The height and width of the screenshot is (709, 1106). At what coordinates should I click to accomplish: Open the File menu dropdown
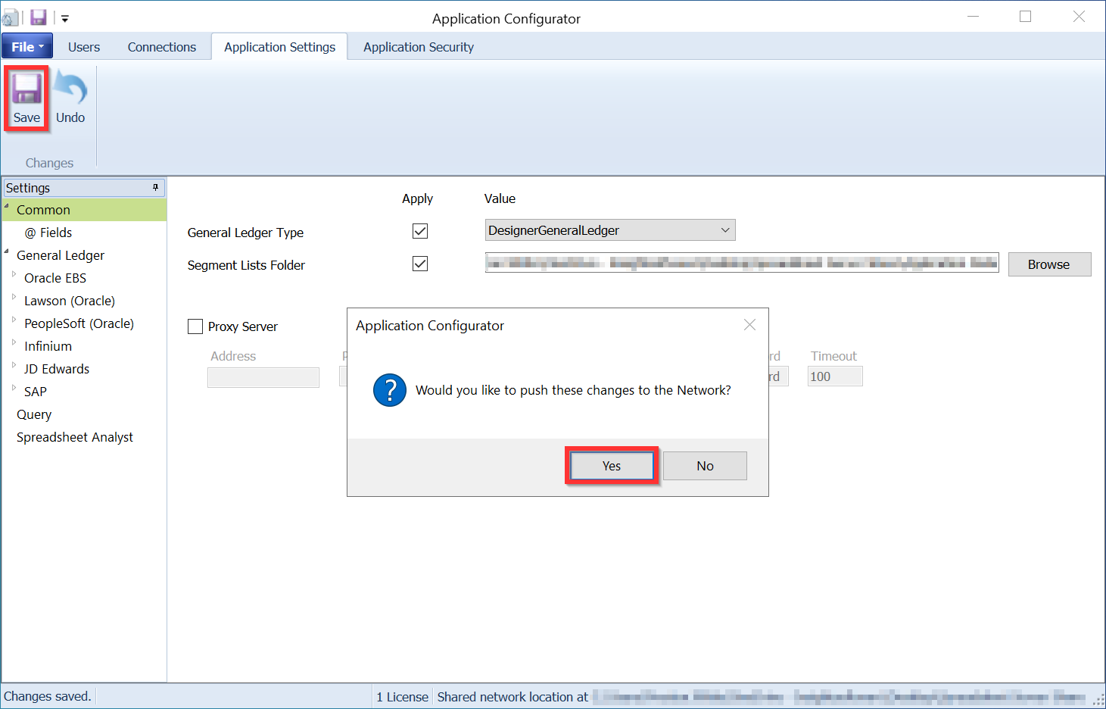point(27,46)
